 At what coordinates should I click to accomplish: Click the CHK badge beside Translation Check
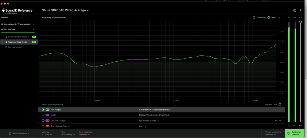tap(47, 126)
